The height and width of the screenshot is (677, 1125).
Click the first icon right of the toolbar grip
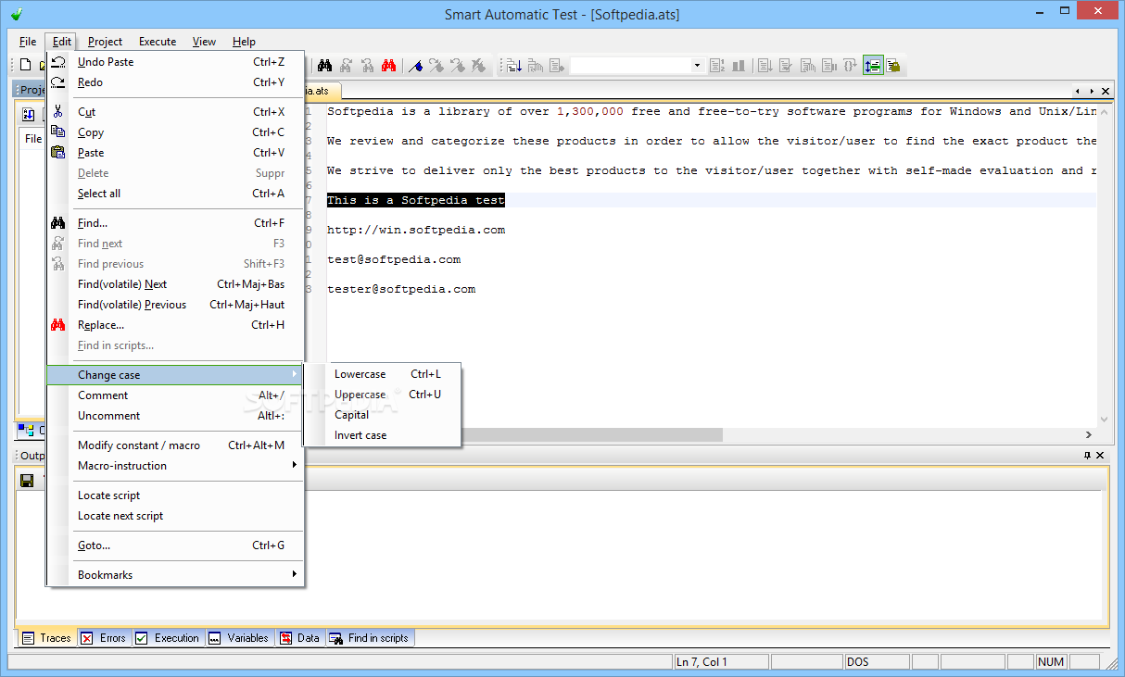[x=513, y=65]
